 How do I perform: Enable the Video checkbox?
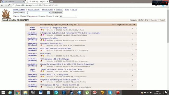[x=21, y=16]
